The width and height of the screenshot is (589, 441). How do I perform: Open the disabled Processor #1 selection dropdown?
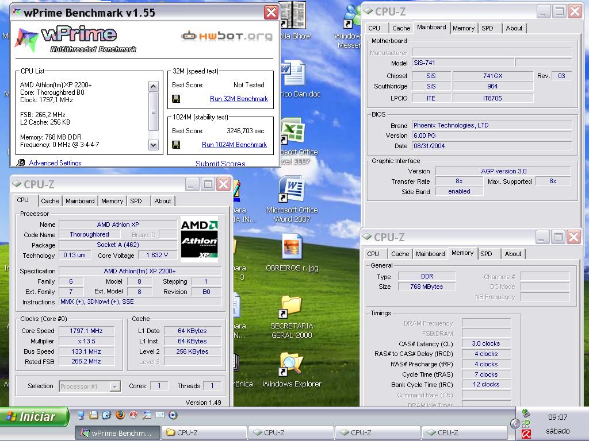point(90,386)
